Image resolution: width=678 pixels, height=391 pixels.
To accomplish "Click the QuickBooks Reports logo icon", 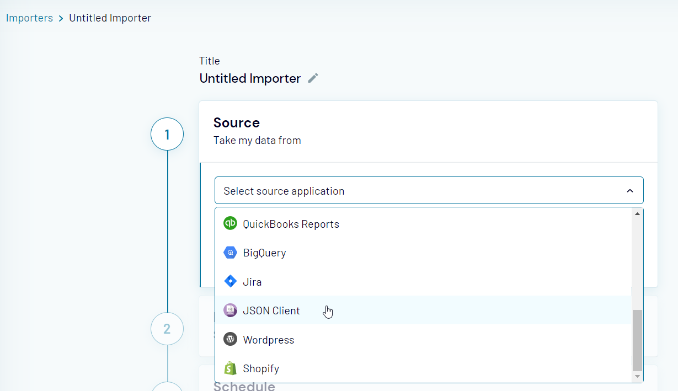I will point(230,223).
